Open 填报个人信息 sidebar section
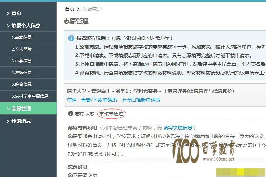This screenshot has height=177, width=266. (x=26, y=25)
